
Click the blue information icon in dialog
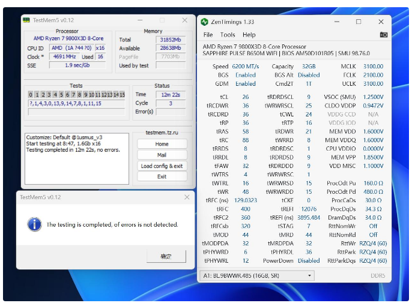[34, 224]
